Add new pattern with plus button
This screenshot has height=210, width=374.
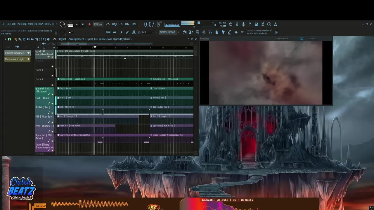coord(179,32)
